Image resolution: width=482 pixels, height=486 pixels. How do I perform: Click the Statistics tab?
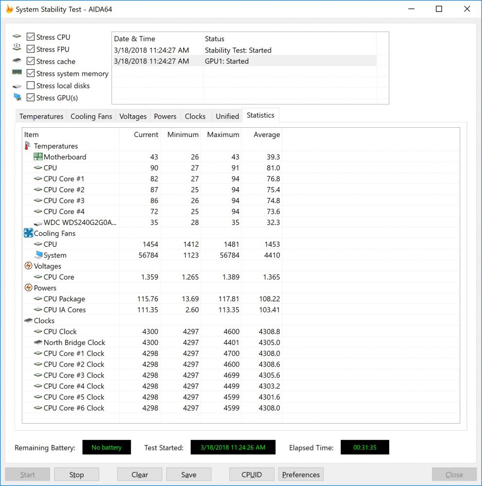point(260,115)
